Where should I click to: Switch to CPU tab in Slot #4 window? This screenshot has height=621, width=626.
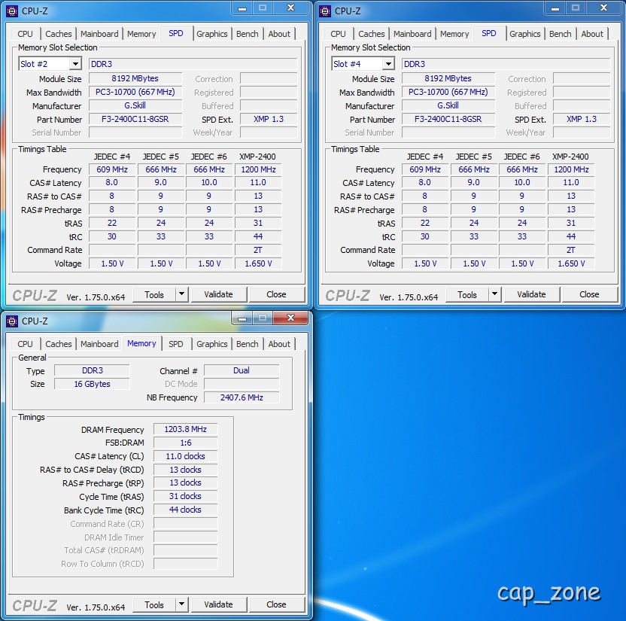(x=338, y=34)
